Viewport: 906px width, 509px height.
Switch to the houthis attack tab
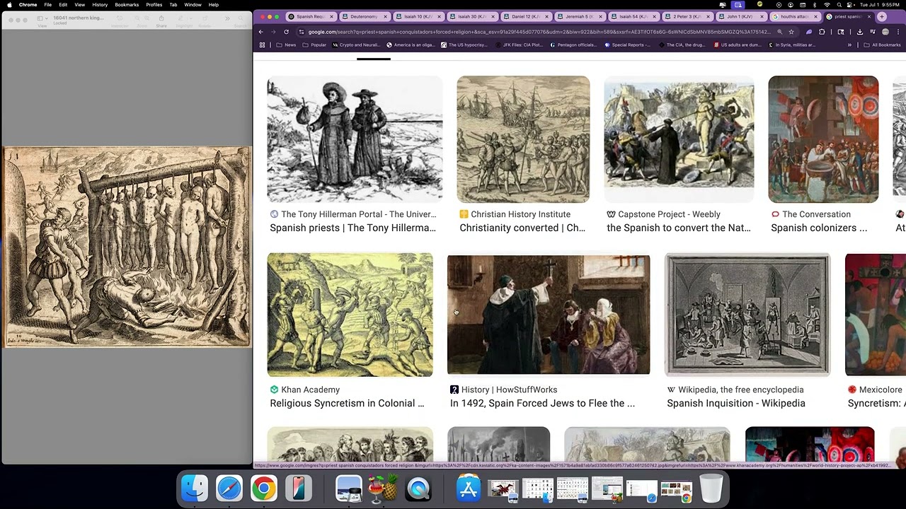point(795,16)
